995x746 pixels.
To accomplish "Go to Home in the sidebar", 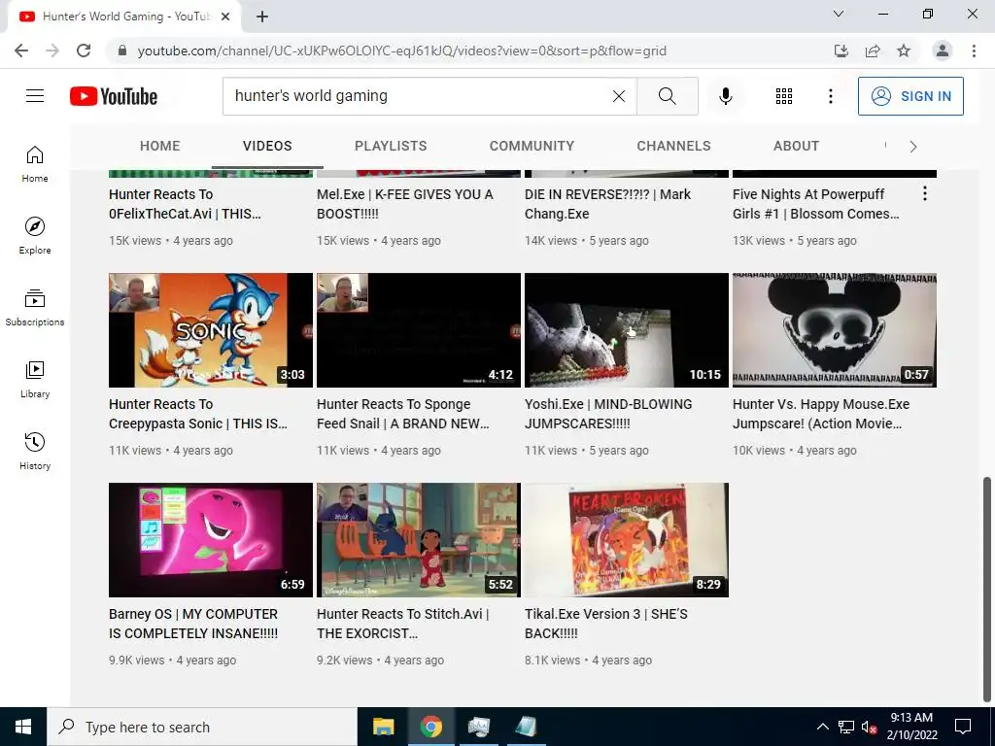I will [35, 163].
